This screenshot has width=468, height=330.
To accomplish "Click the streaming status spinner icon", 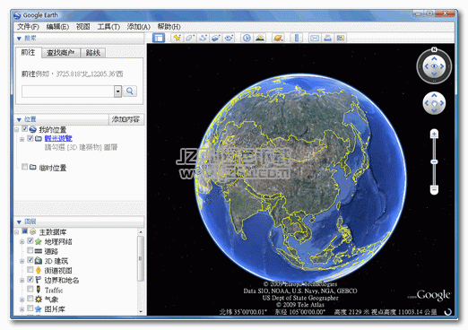I will point(447,312).
